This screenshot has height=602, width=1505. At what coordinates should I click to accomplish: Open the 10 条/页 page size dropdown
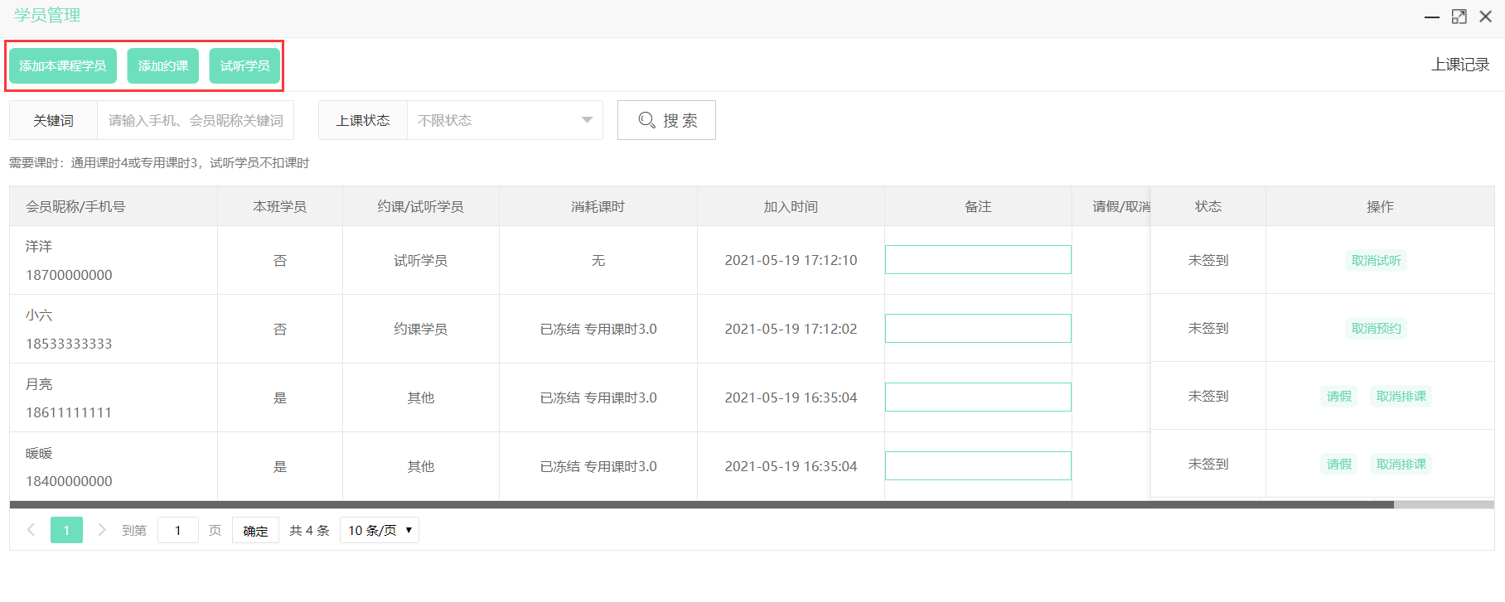(x=380, y=530)
